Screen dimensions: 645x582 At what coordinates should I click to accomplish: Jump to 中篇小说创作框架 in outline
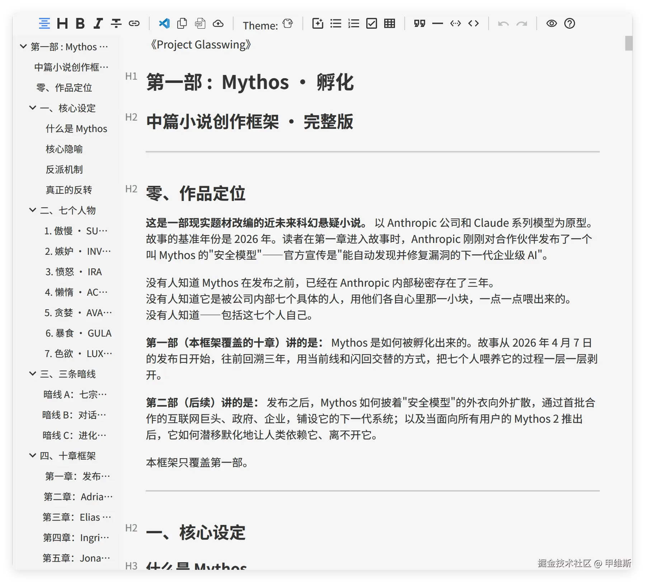[x=71, y=67]
